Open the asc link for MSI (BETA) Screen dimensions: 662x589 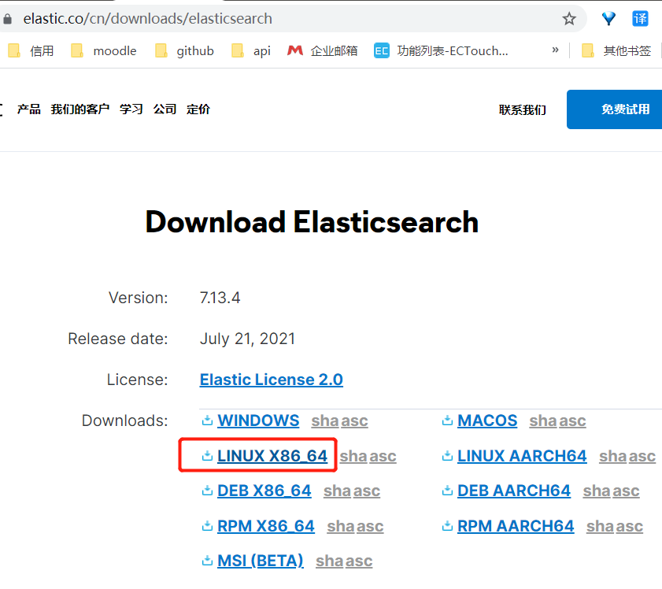click(359, 561)
